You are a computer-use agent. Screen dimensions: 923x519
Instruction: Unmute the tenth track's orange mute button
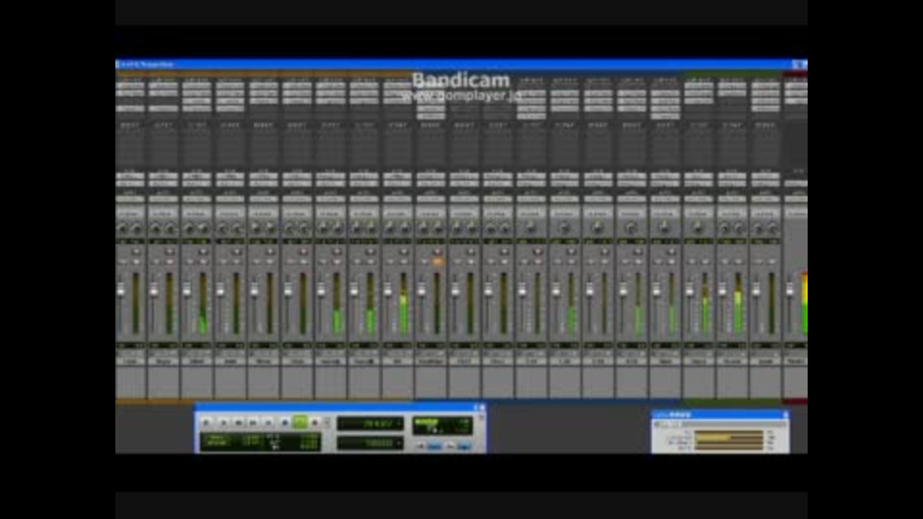pyautogui.click(x=437, y=261)
